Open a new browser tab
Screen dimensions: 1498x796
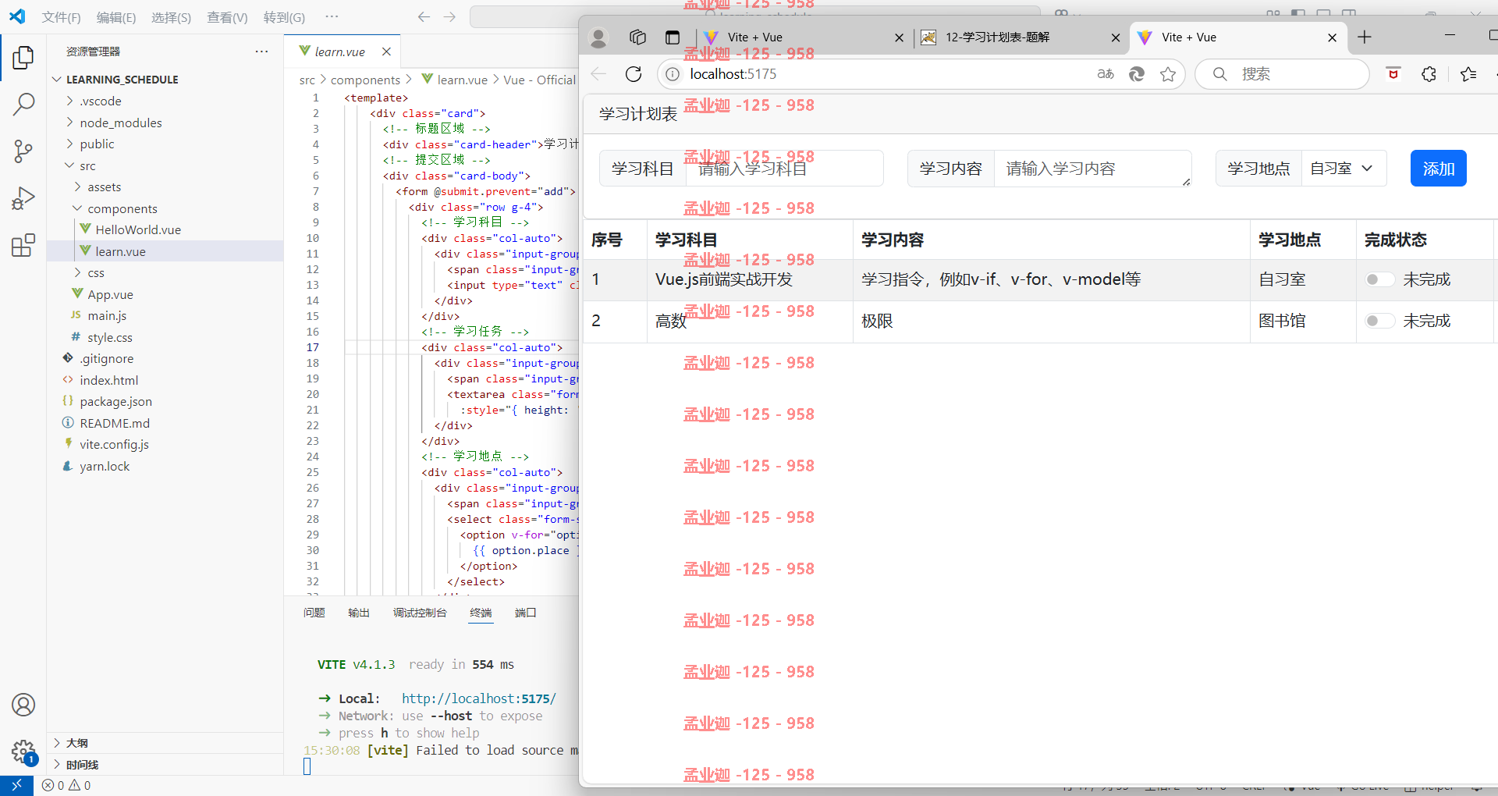1365,37
